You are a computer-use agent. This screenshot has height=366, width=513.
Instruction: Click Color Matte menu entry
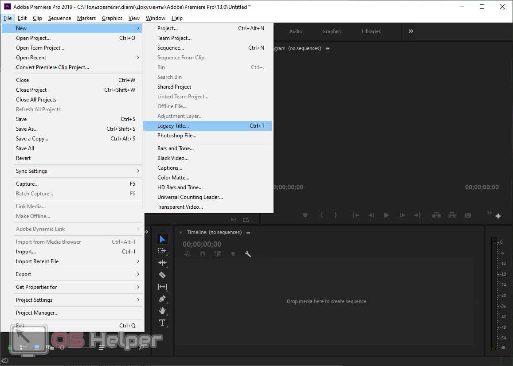point(173,178)
